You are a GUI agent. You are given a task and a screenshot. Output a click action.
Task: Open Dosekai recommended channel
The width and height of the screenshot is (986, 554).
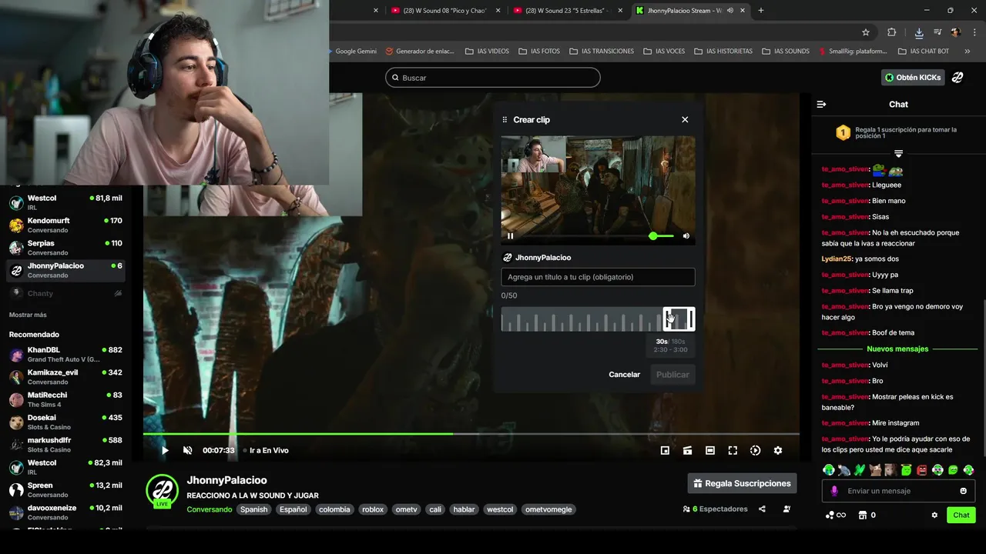point(65,422)
